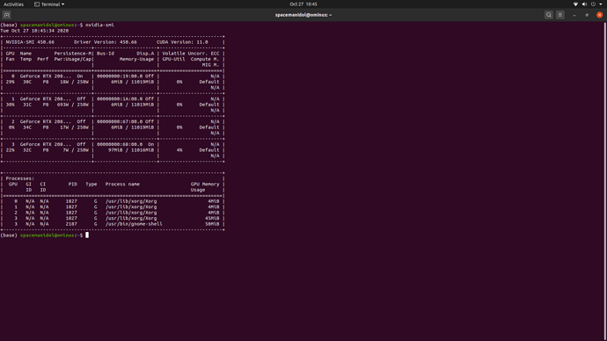
Task: Click the Processes: heading
Action: (x=19, y=178)
